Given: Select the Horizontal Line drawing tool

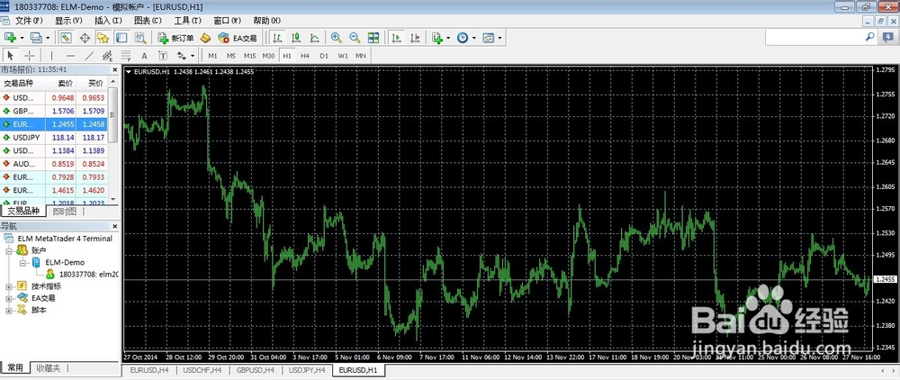Looking at the screenshot, I should coord(70,56).
